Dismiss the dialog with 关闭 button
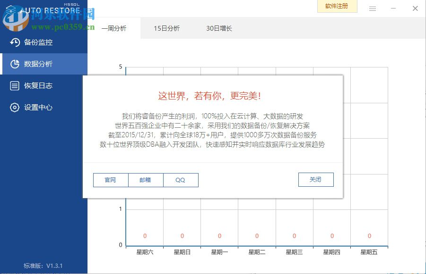Screen dimensions: 426x274 click(x=315, y=180)
